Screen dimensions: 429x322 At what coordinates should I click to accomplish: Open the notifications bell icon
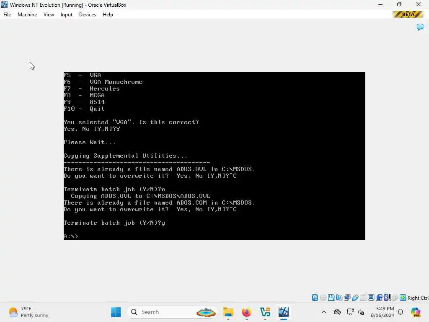tap(401, 312)
